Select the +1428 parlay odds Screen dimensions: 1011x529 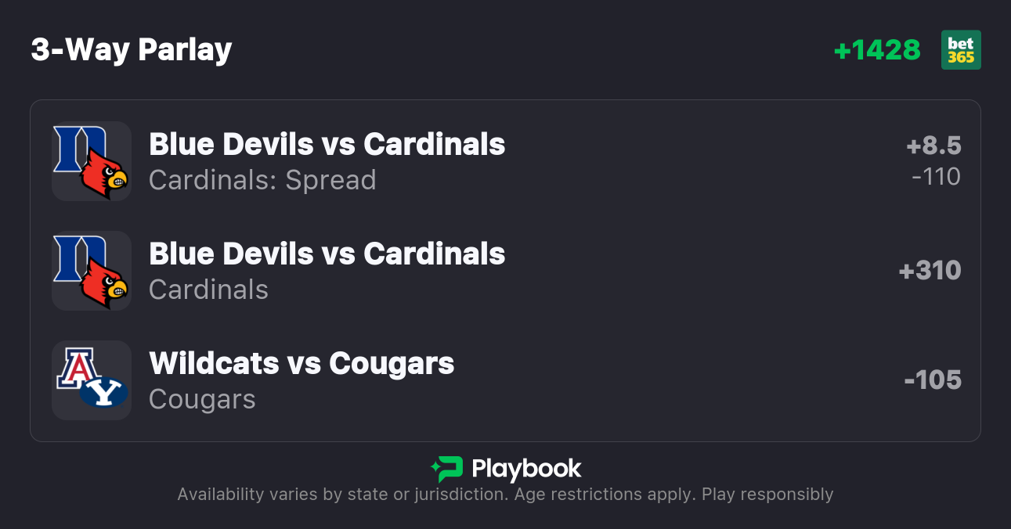pyautogui.click(x=877, y=50)
